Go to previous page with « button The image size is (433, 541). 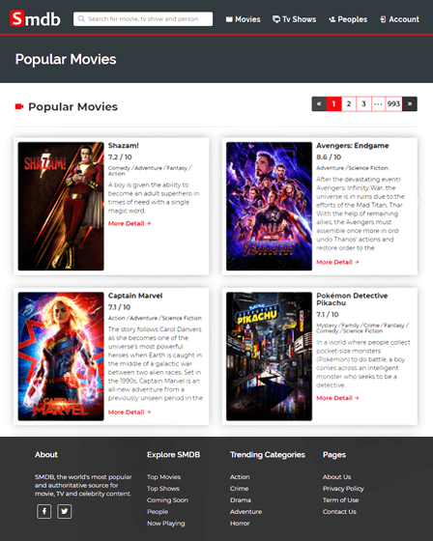[319, 104]
